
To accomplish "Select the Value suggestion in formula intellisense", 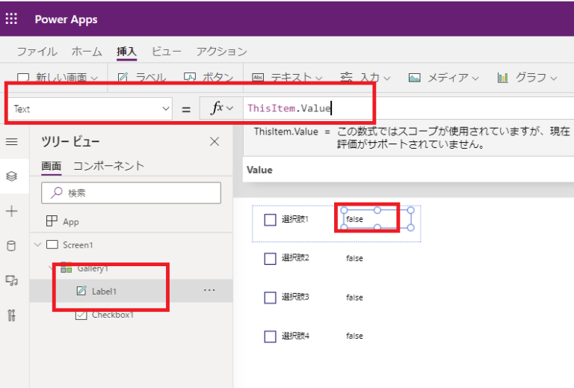I will [408, 170].
